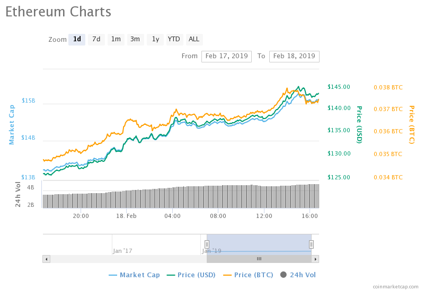Click the navigator scroll left arrow
424x291 pixels.
click(47, 259)
